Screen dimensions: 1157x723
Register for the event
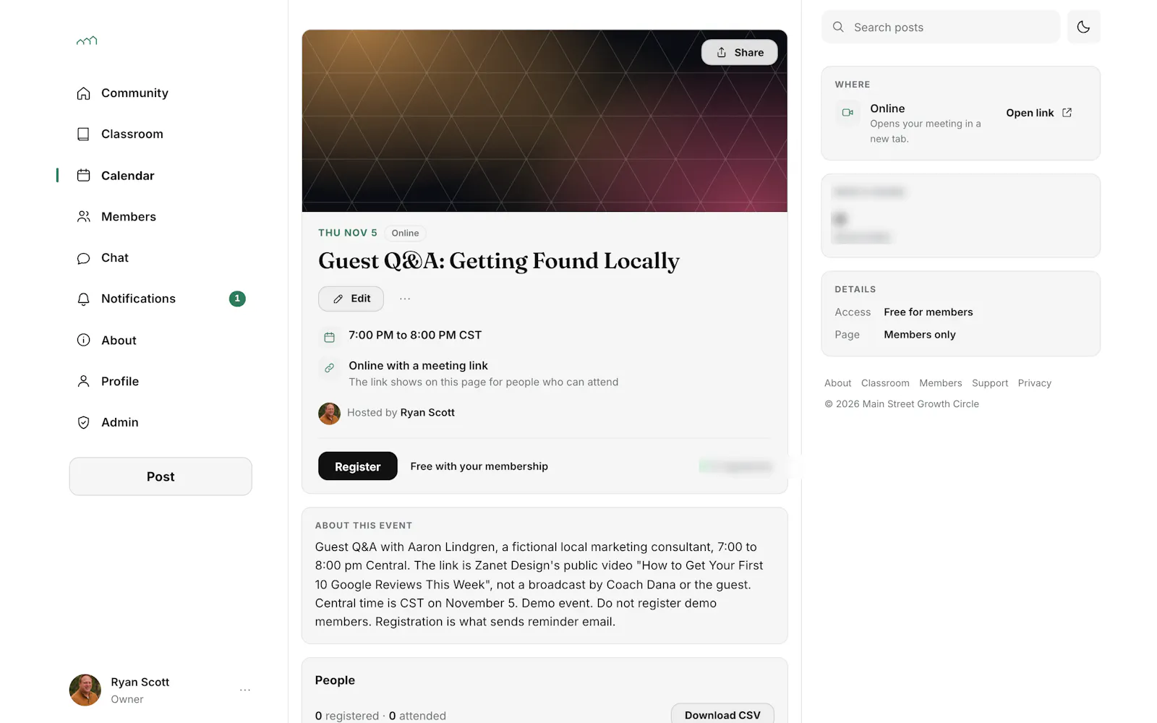(358, 466)
